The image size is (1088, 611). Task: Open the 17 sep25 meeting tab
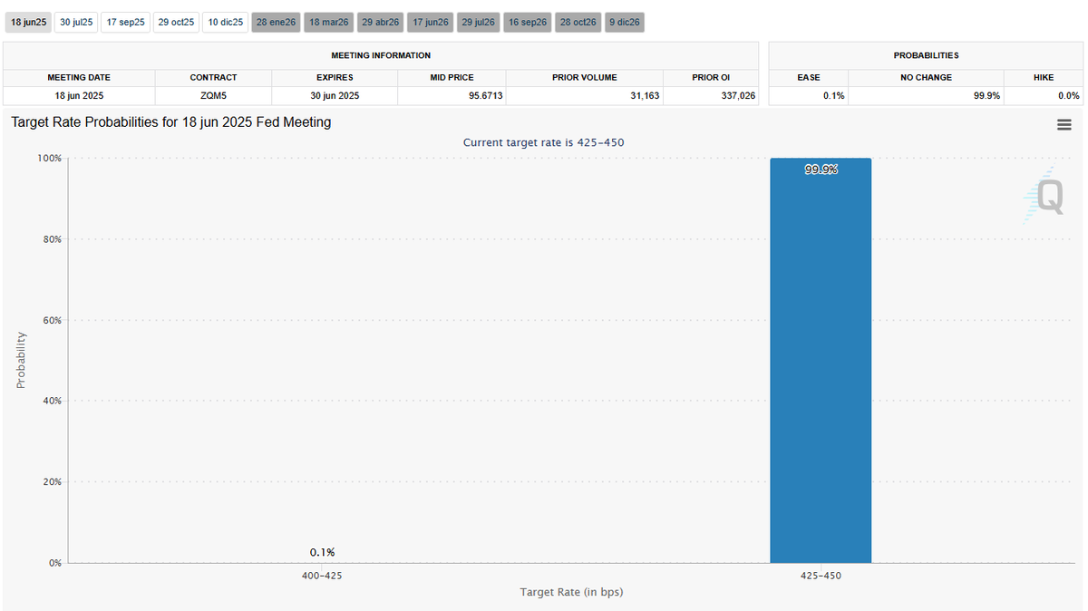(125, 22)
